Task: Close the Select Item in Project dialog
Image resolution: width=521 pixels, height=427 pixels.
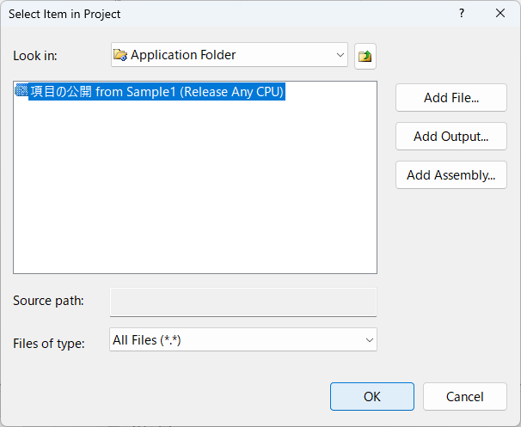Action: tap(500, 13)
